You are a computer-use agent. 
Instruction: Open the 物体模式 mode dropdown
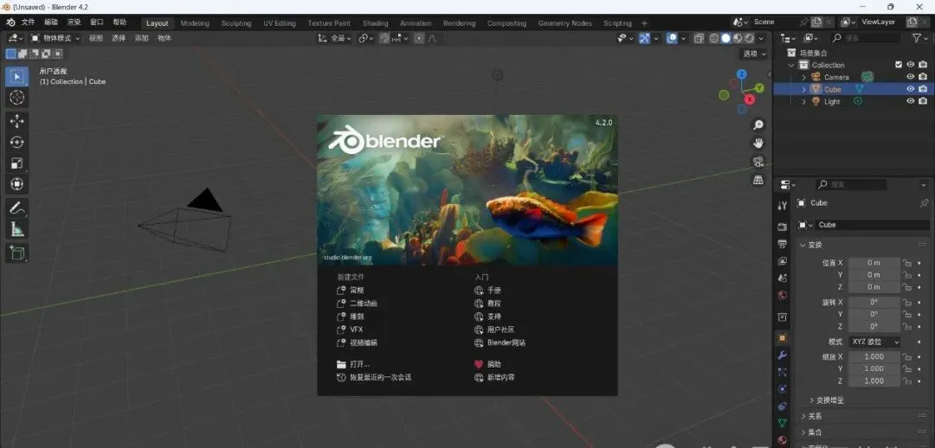click(55, 38)
